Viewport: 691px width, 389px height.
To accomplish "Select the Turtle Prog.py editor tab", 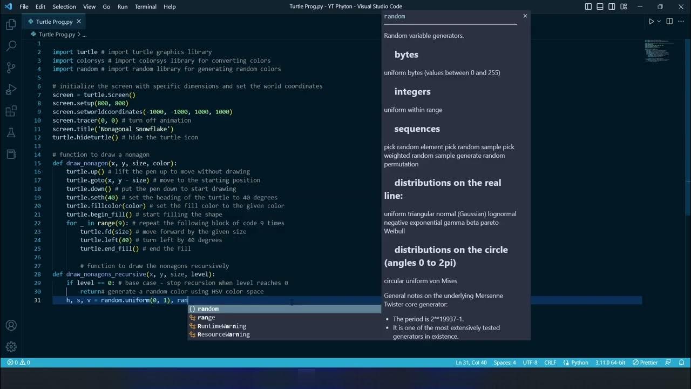I will tap(54, 22).
